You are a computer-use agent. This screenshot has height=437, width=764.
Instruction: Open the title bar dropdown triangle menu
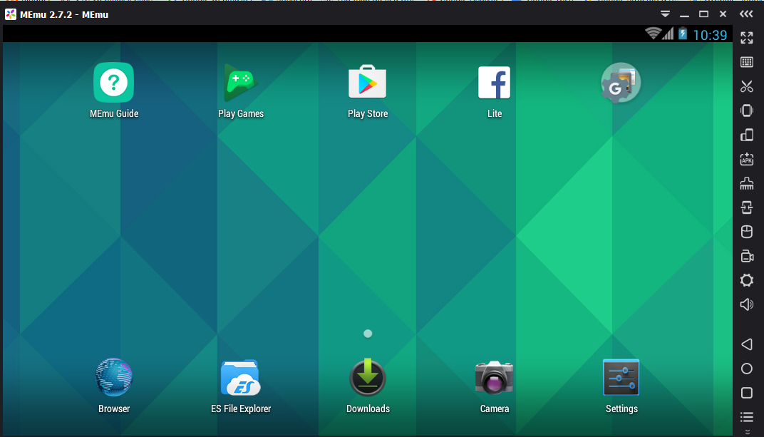pos(665,14)
